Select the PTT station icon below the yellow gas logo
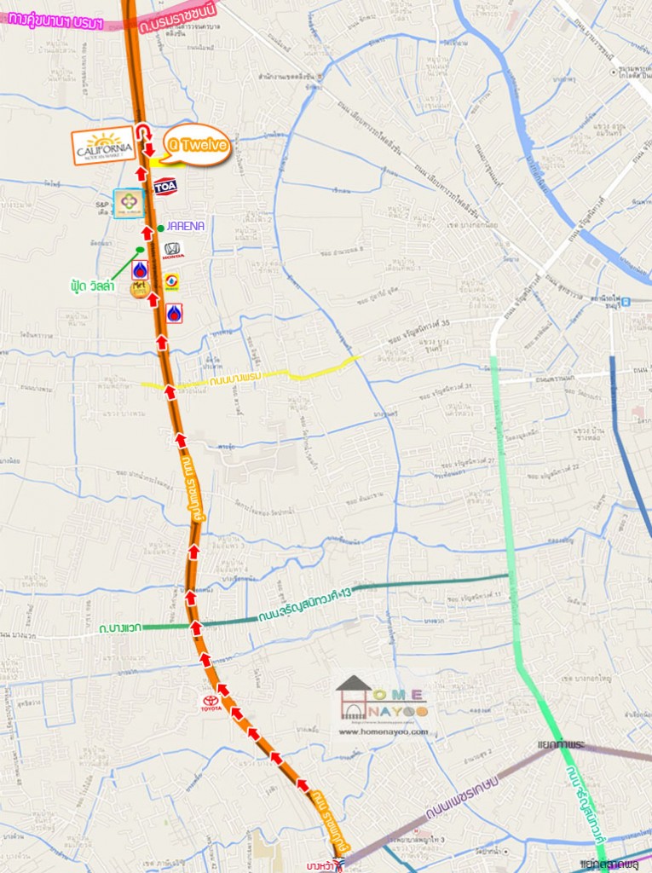Viewport: 652px width, 873px height. point(174,314)
